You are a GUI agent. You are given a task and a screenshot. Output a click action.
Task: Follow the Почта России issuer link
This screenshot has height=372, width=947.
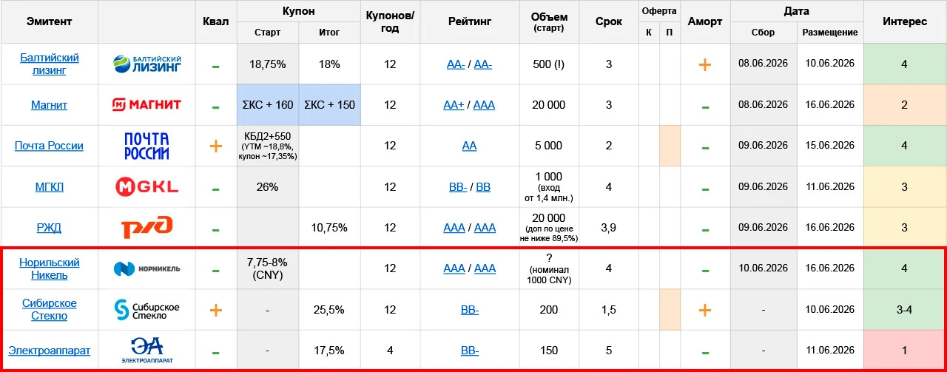(x=50, y=146)
